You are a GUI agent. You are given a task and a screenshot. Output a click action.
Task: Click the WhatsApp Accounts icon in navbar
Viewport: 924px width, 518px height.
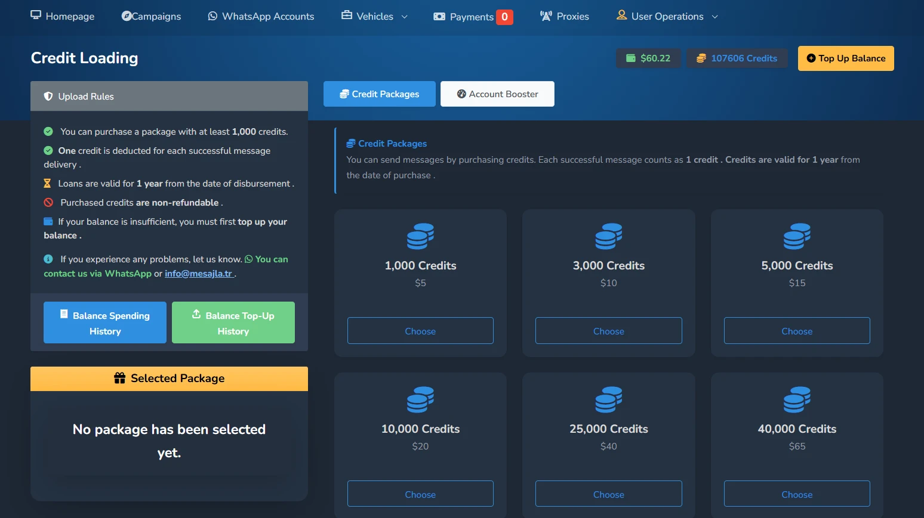pyautogui.click(x=212, y=16)
